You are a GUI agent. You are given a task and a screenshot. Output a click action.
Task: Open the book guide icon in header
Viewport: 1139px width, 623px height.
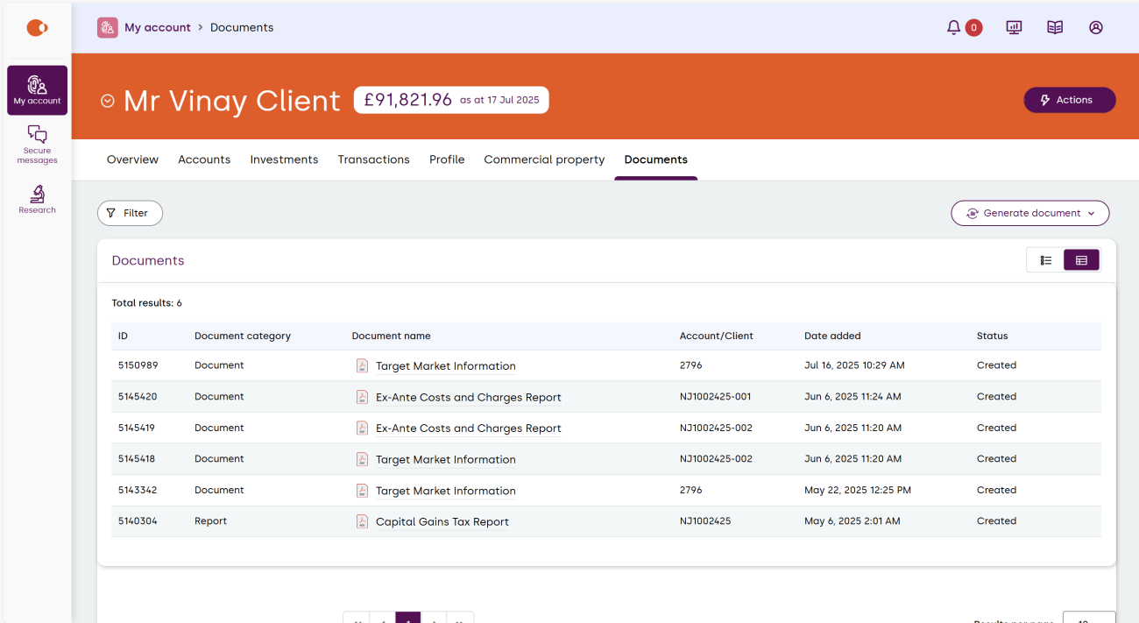[1055, 28]
